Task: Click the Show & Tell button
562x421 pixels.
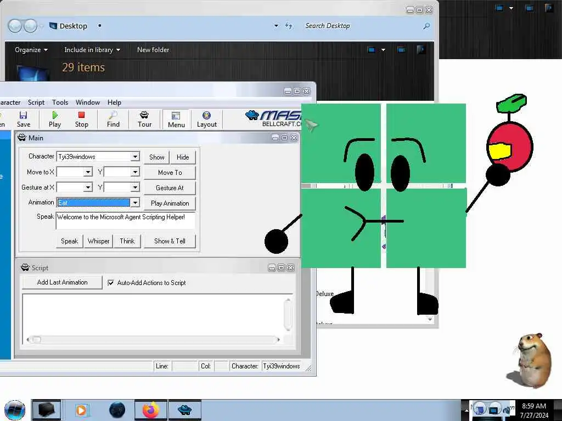Action: (x=170, y=241)
